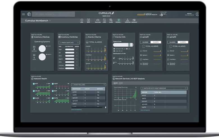219x138 pixels.
Task: Click the BGP sessions bell alarm icon
Action: tap(120, 83)
